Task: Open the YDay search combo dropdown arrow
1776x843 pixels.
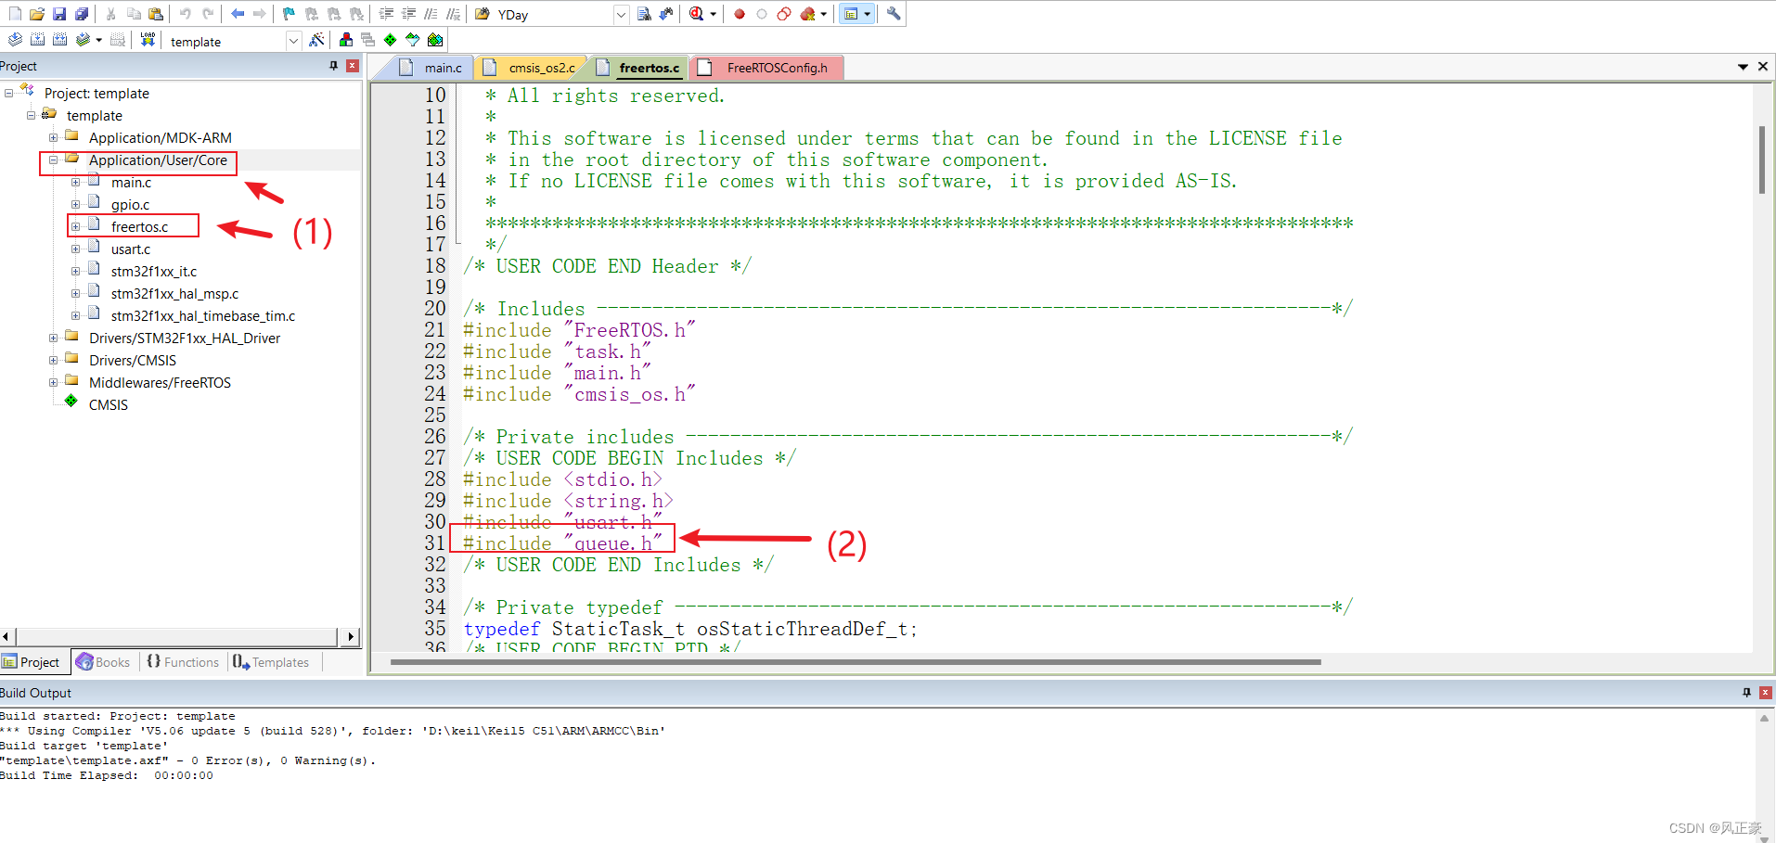Action: point(621,15)
